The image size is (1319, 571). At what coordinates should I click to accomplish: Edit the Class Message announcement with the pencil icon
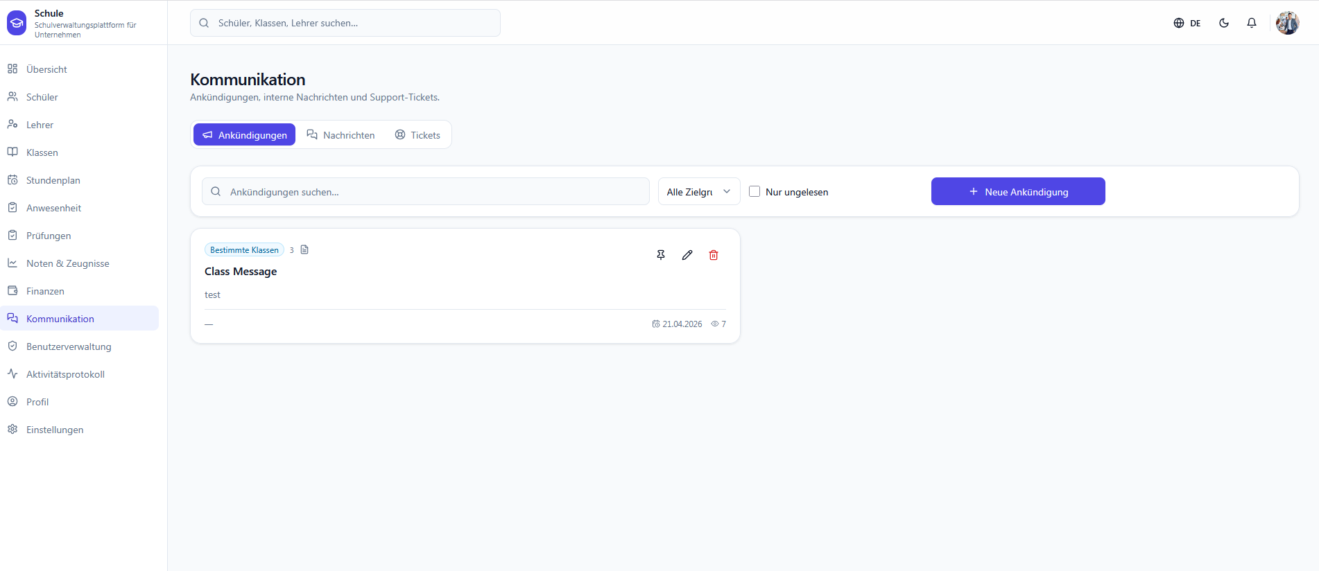687,255
